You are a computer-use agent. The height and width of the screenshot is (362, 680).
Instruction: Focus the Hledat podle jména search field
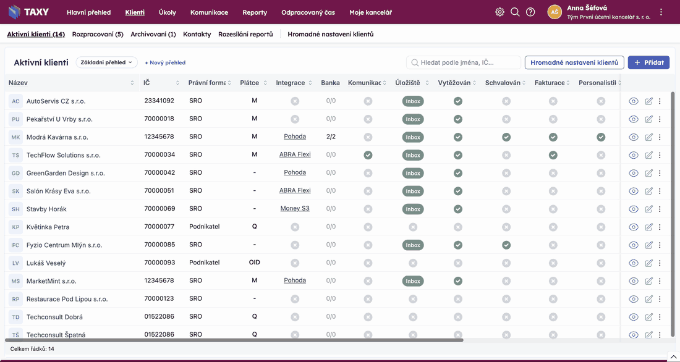(x=463, y=62)
